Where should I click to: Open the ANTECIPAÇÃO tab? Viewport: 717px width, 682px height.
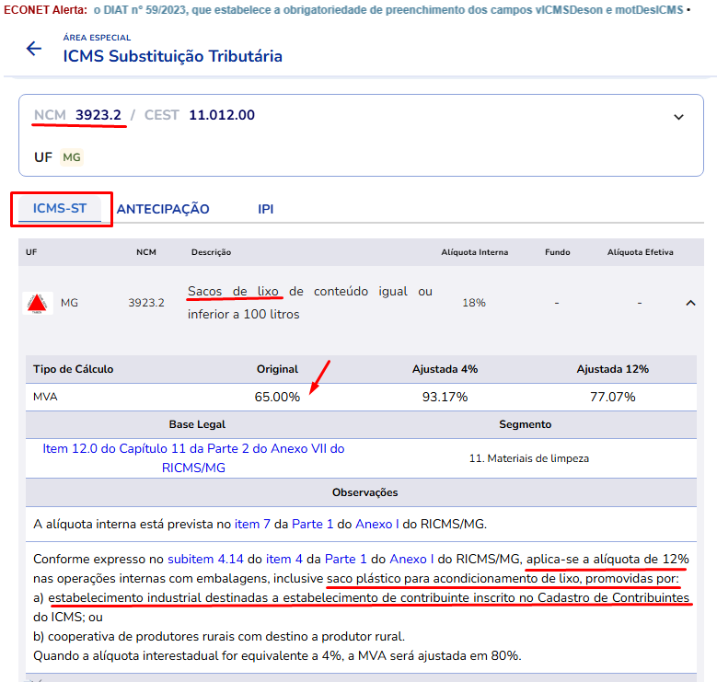pos(163,209)
